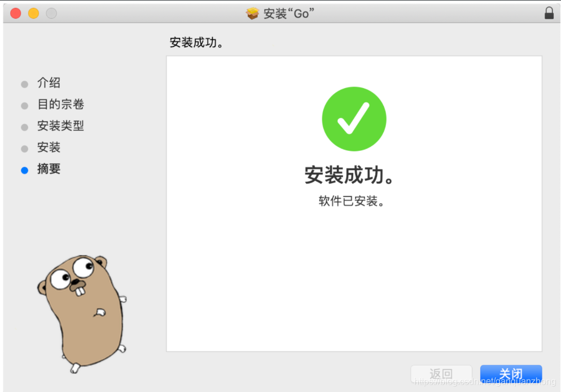Image resolution: width=561 pixels, height=392 pixels.
Task: Click the green success checkmark icon
Action: click(x=354, y=119)
